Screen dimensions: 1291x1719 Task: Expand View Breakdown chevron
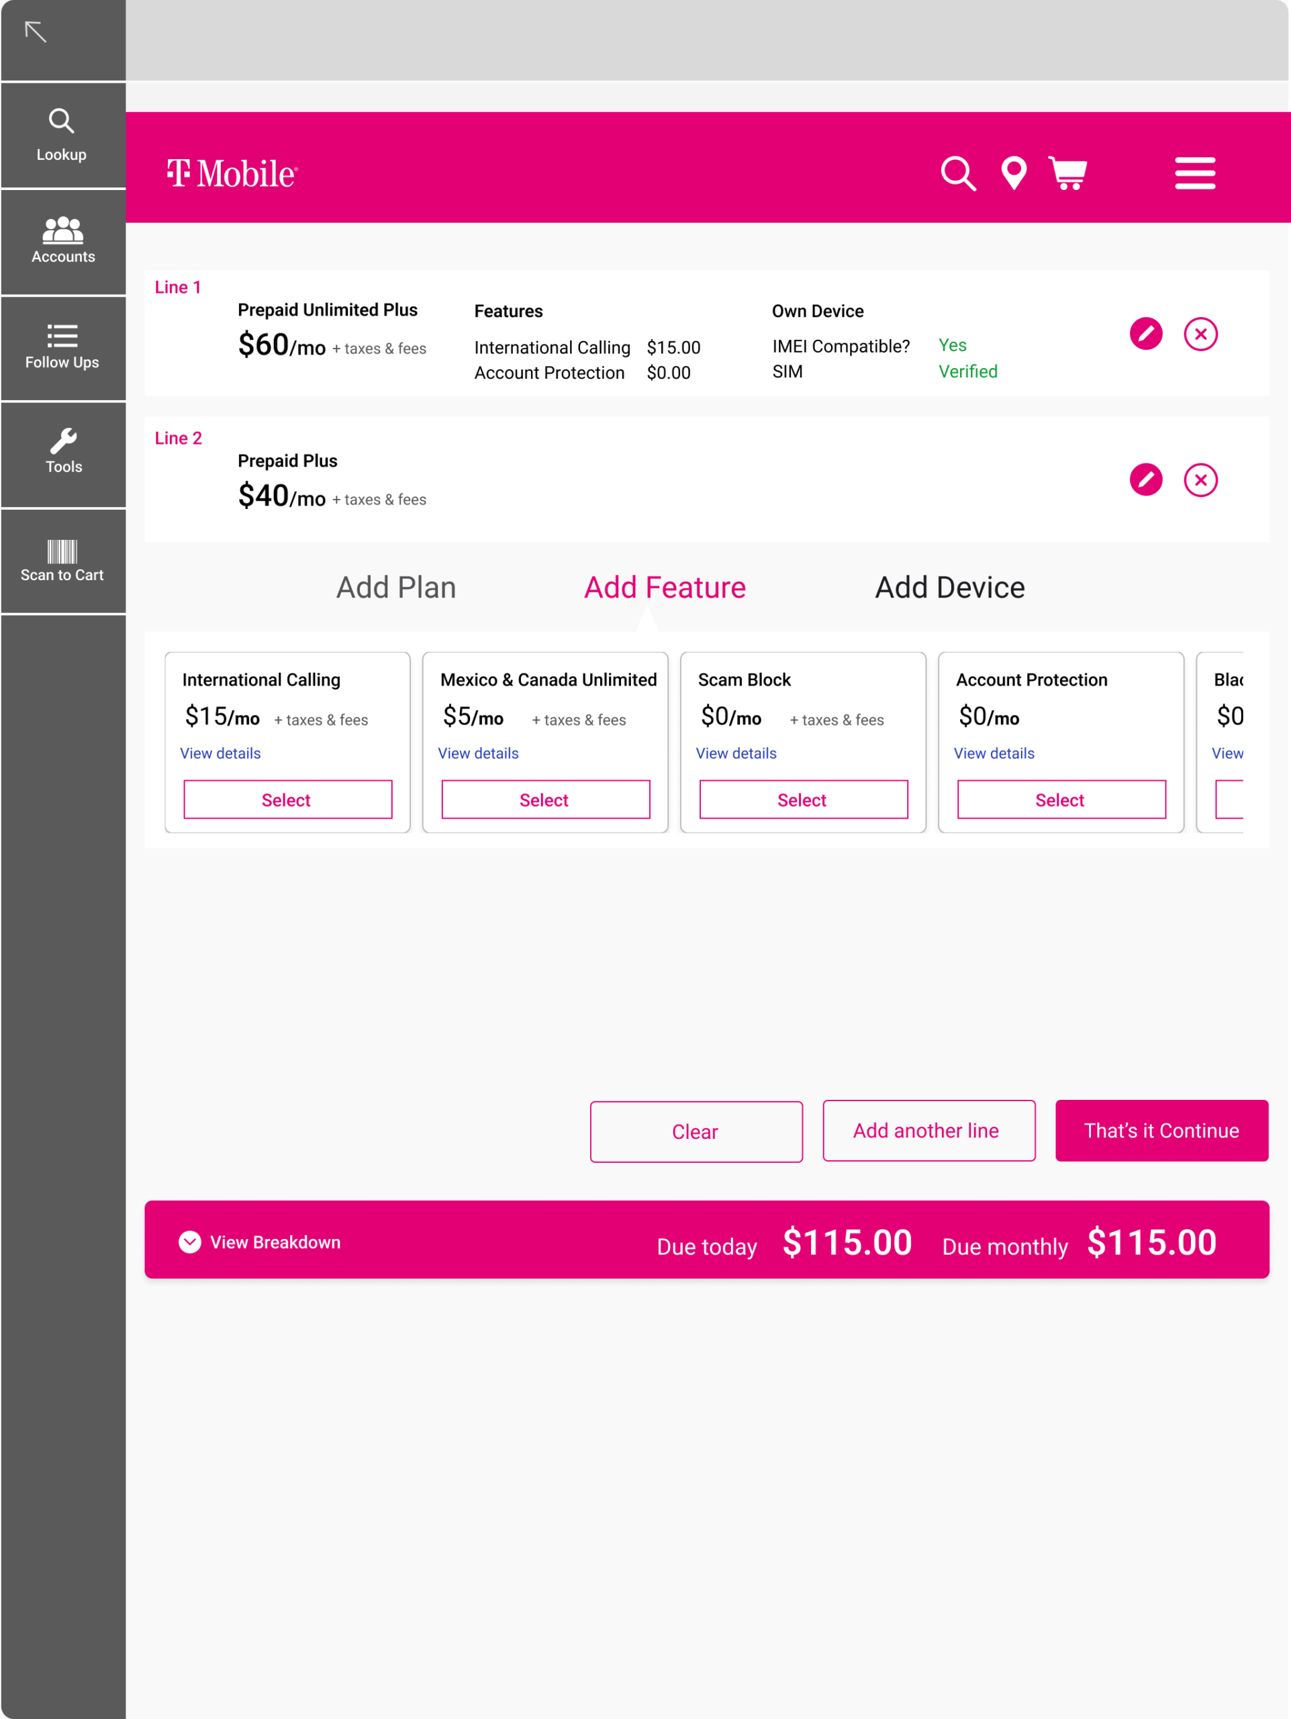click(x=189, y=1242)
